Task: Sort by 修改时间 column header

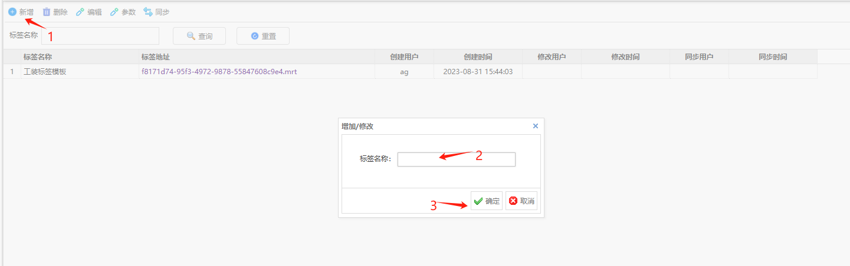Action: pos(625,57)
